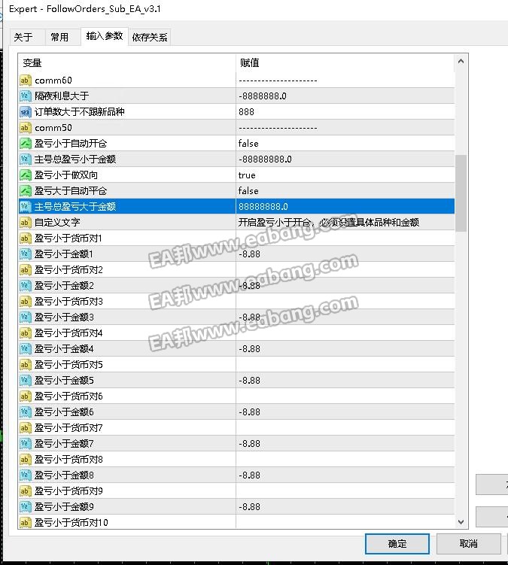Screen dimensions: 508x565
Task: Click the scrollbar down arrow
Action: click(x=461, y=522)
